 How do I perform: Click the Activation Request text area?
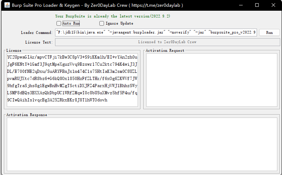[212, 80]
